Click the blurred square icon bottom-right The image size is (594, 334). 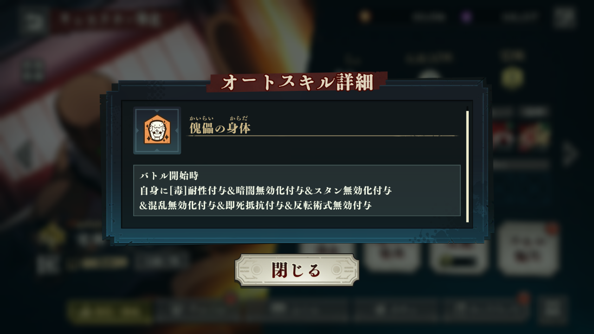(x=552, y=310)
